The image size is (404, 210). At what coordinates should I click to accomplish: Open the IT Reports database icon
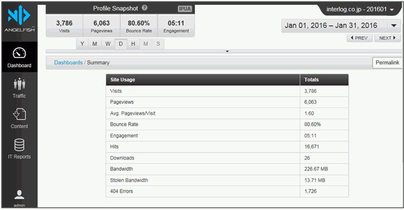pyautogui.click(x=20, y=145)
